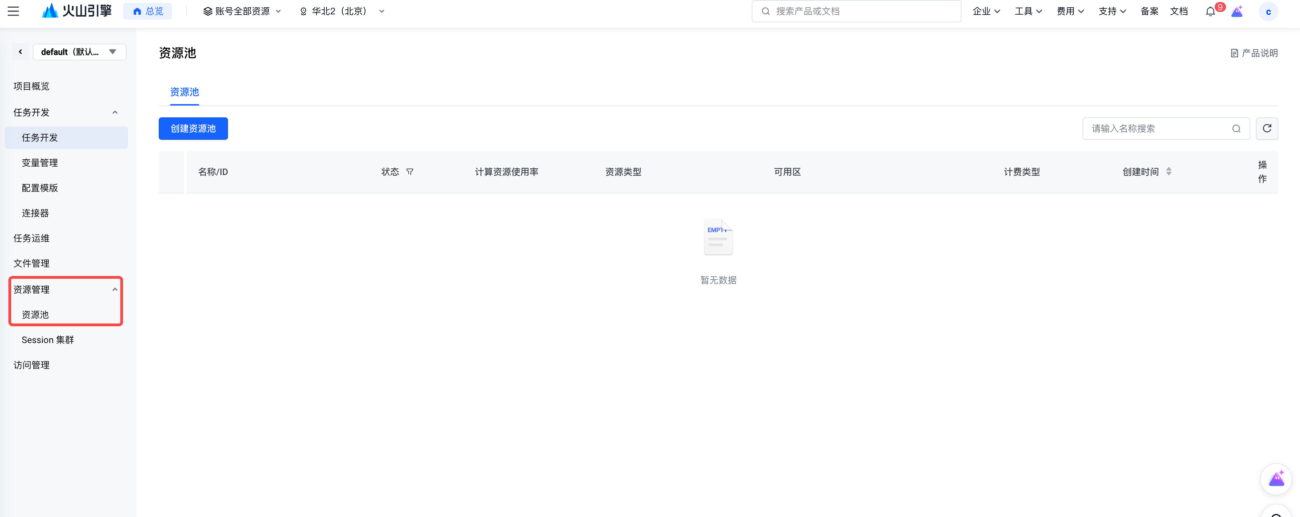Open the hamburger navigation menu
The image size is (1300, 517).
[14, 11]
